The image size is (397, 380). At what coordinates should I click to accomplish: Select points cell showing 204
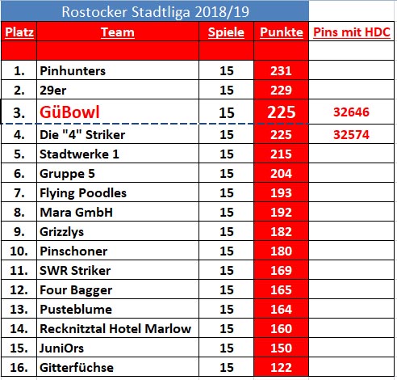[281, 173]
